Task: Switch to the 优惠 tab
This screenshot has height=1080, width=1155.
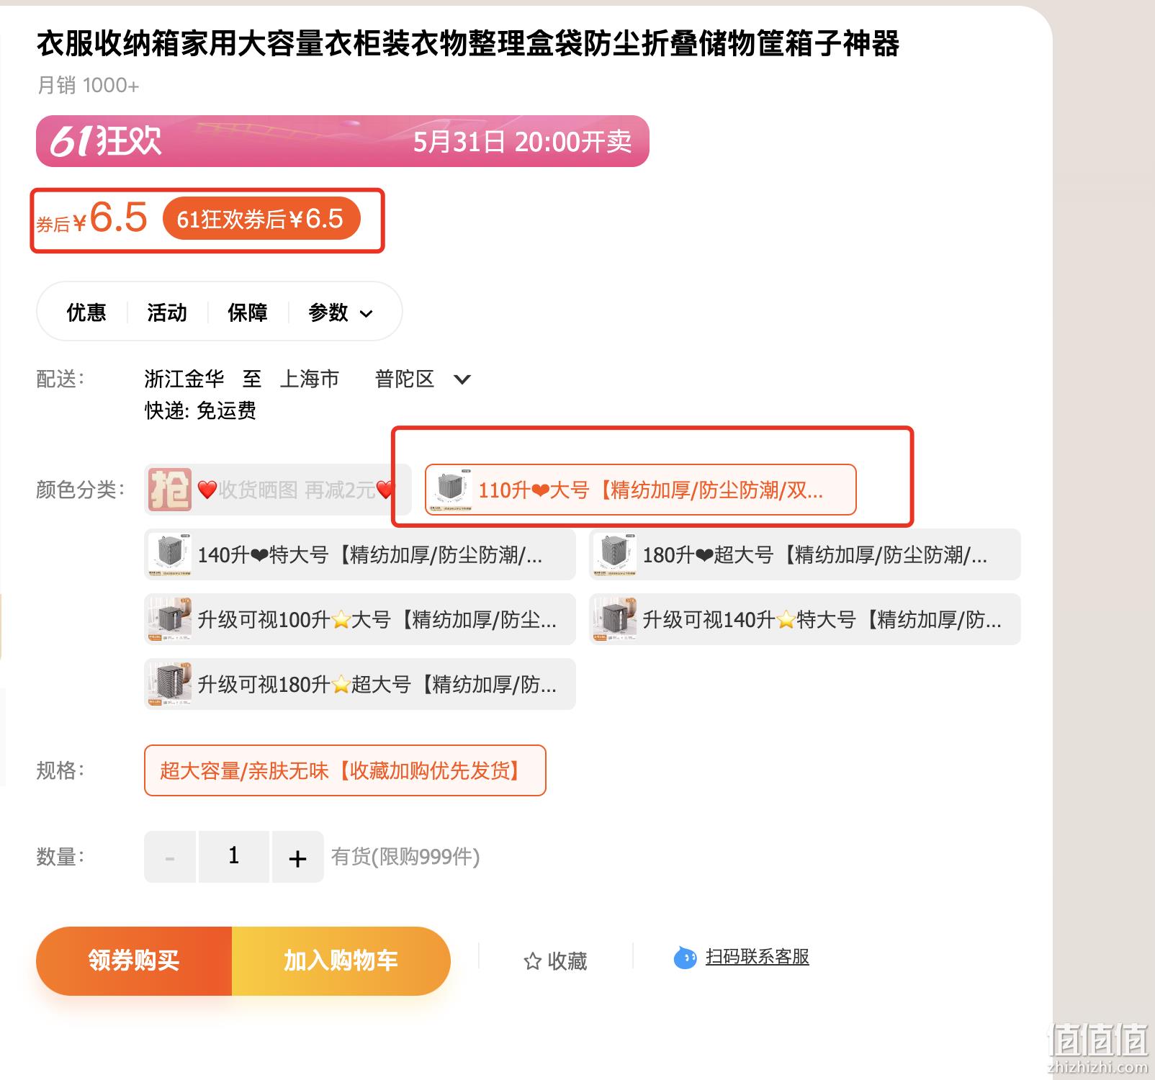Action: (x=86, y=312)
